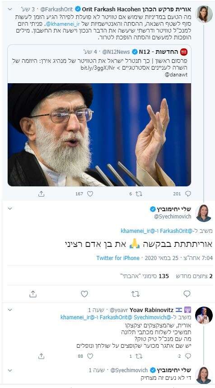Viewport: 215px width, 388px height.
Task: Open replies on tweet with 201 comments
Action: coord(188,194)
